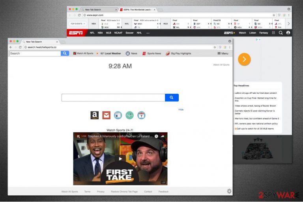Screen dimensions: 303x202
Task: Click front window address bar URL
Action: (42, 47)
